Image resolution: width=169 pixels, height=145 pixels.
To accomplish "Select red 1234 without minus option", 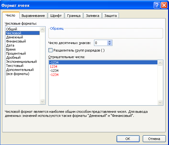I will click(x=103, y=67).
